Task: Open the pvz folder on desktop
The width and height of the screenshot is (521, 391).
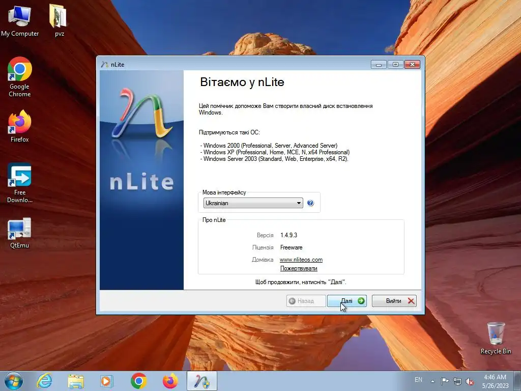Action: [x=59, y=20]
